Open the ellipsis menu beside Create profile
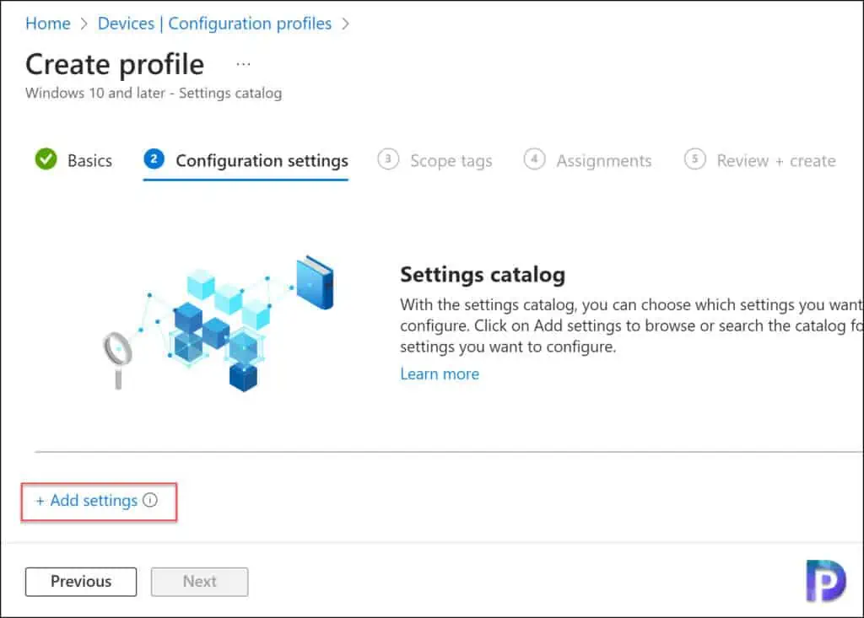 coord(243,64)
